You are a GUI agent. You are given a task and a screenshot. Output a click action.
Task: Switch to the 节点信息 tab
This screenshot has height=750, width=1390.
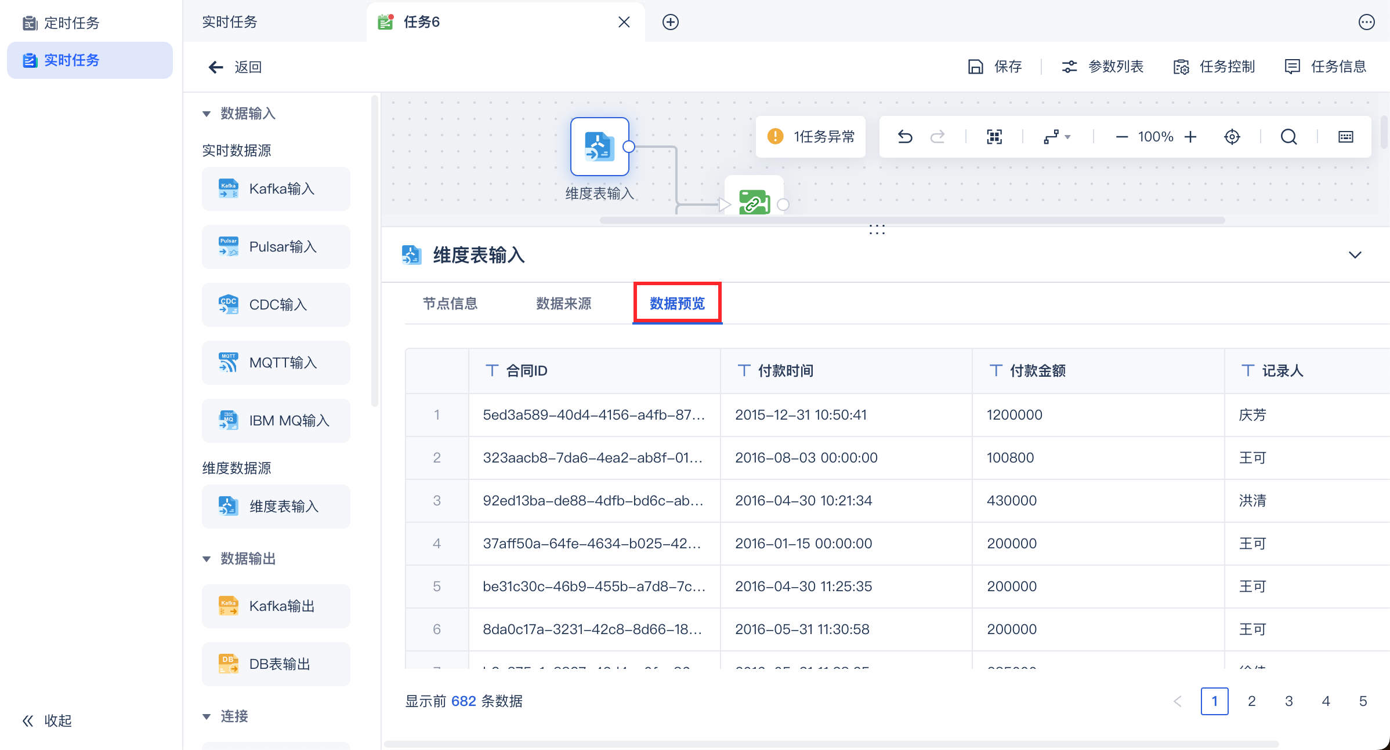pyautogui.click(x=450, y=303)
